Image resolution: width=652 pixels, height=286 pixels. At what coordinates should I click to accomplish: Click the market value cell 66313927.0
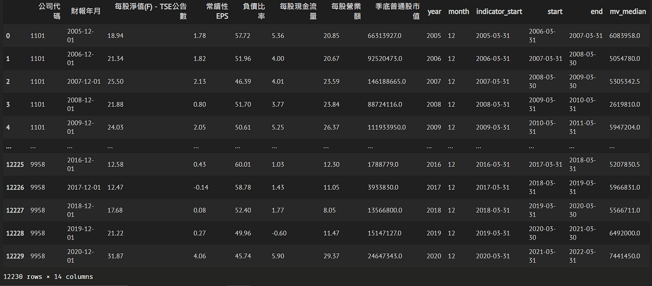[x=385, y=36]
